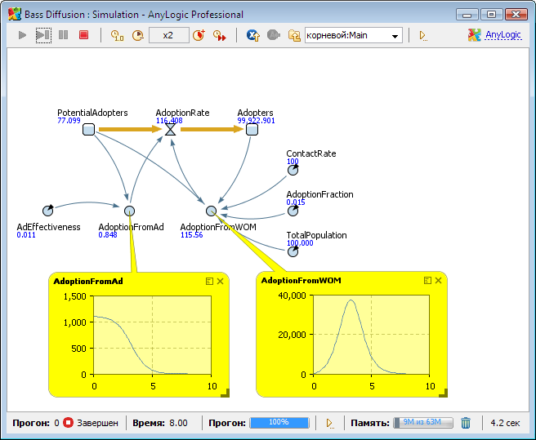The image size is (536, 440).
Task: Click the x2 speed field
Action: pyautogui.click(x=169, y=35)
